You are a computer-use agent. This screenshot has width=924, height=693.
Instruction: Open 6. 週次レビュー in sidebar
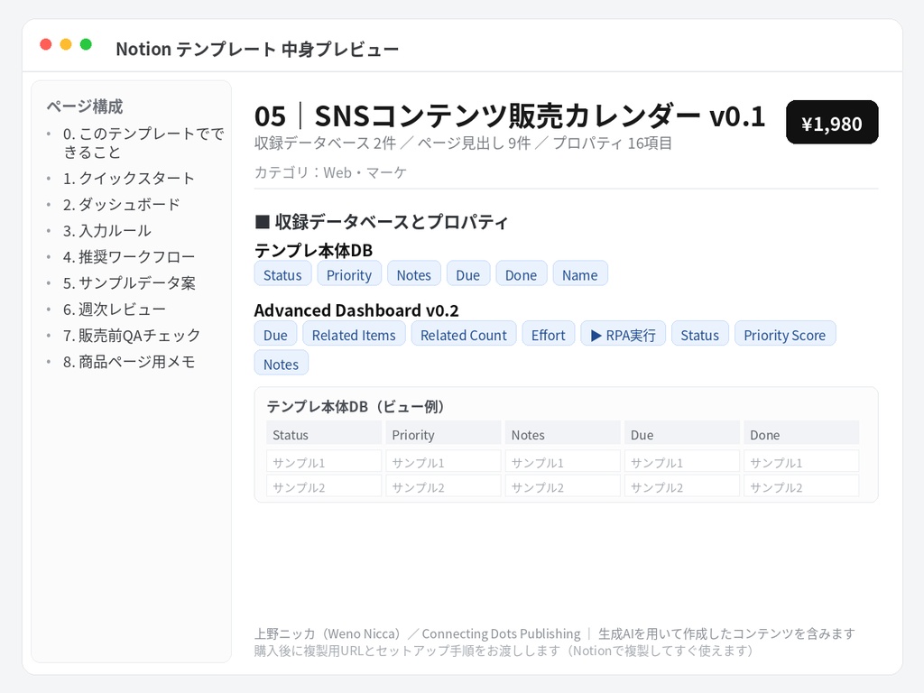(x=115, y=310)
